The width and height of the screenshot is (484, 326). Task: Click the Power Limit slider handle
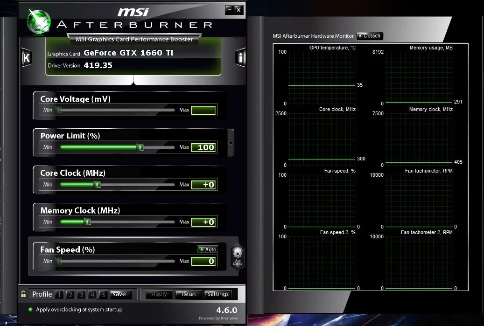[140, 147]
